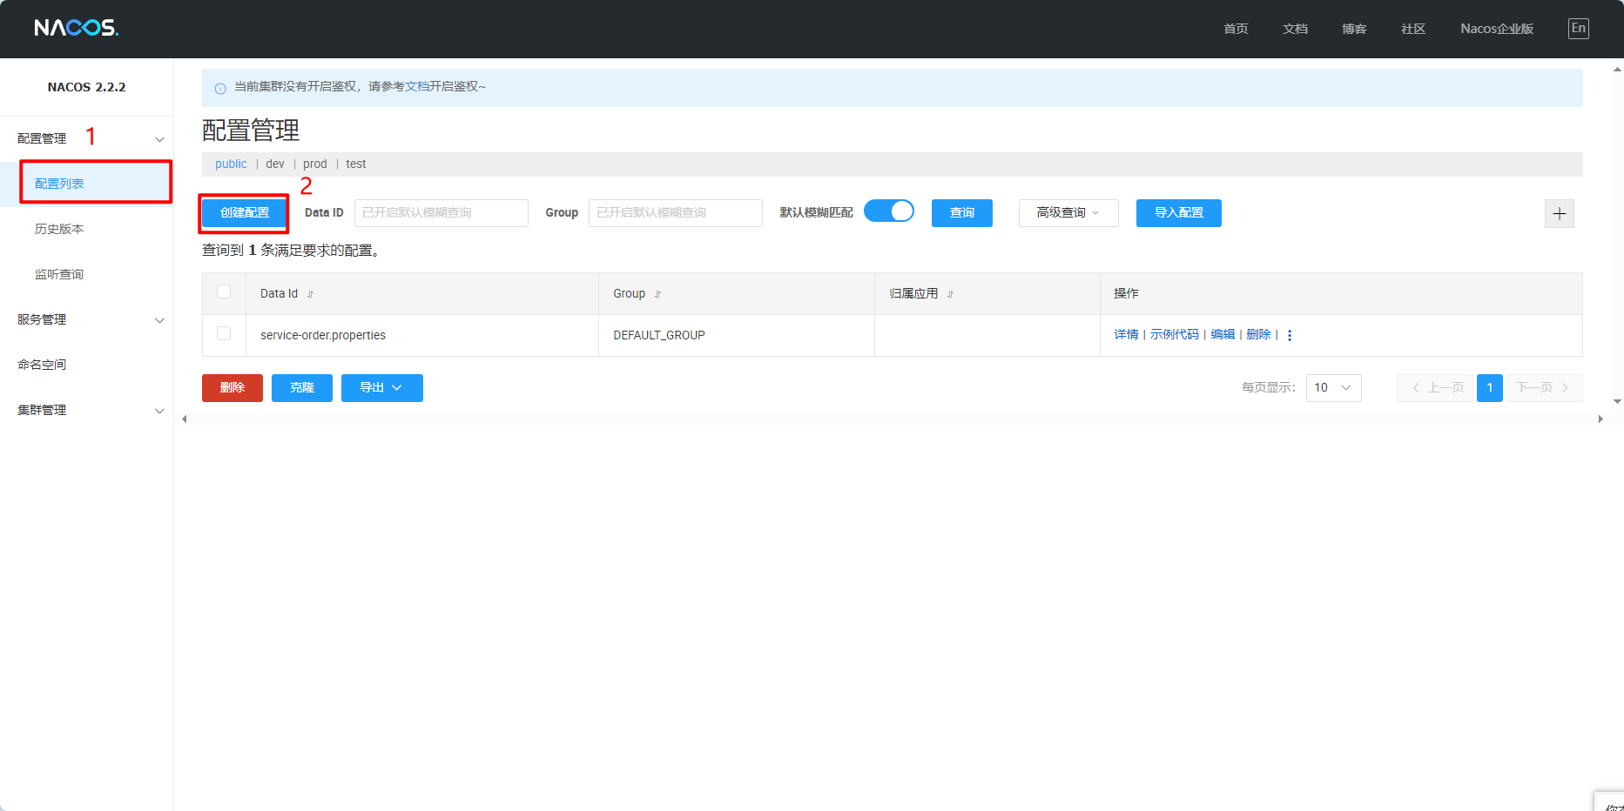
Task: Click the 克隆 button
Action: point(301,388)
